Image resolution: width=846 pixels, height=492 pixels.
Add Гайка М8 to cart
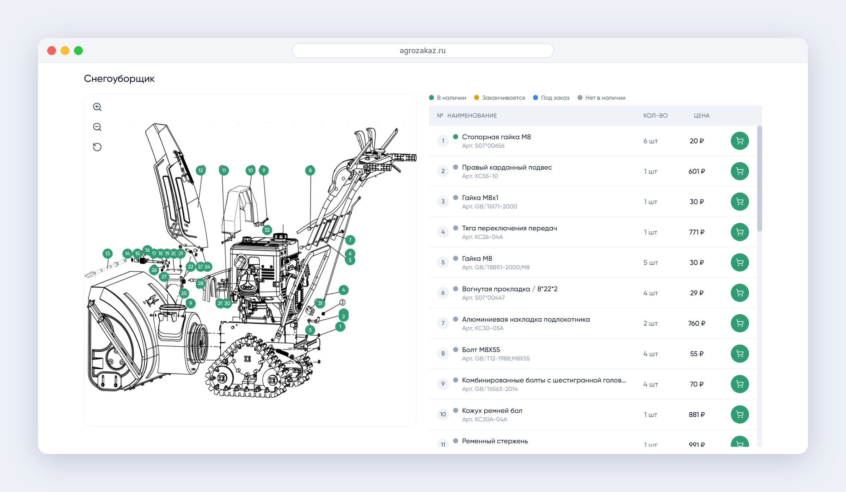pos(740,263)
